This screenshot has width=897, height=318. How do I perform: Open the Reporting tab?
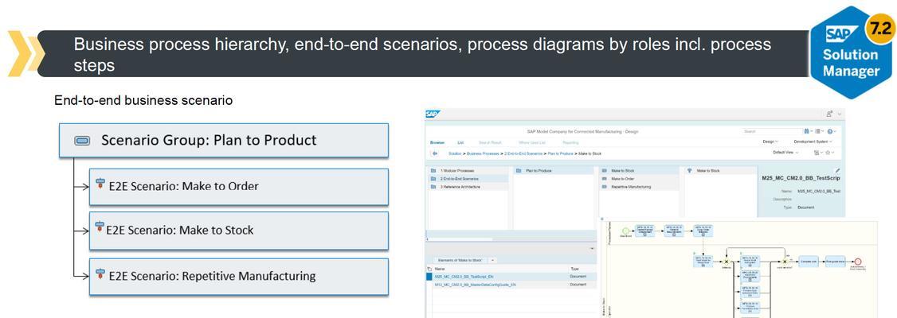[570, 142]
